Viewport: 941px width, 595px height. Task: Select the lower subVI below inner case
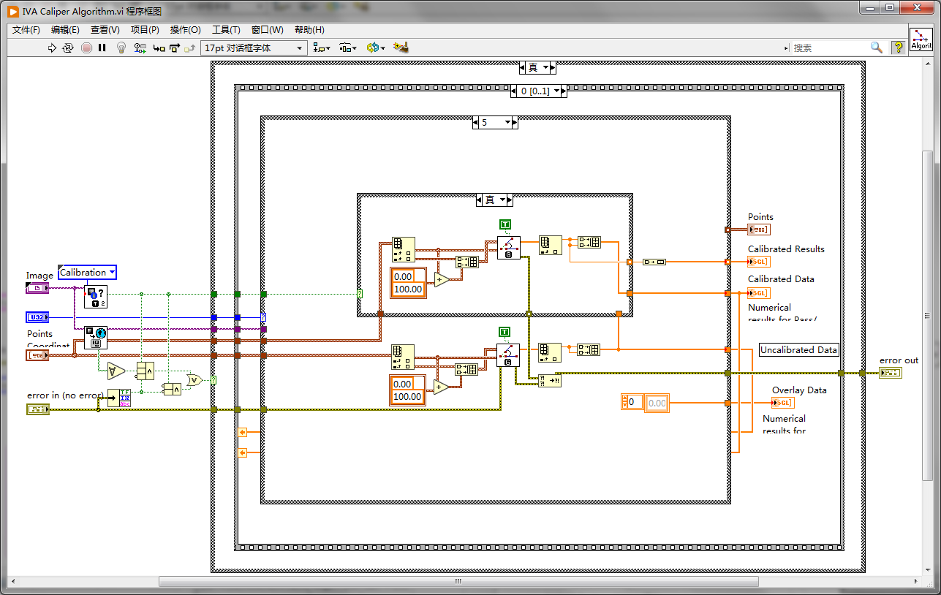pos(508,355)
